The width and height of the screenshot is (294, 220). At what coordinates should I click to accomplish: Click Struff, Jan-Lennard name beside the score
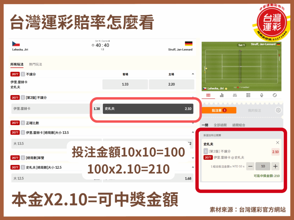coord(180,50)
